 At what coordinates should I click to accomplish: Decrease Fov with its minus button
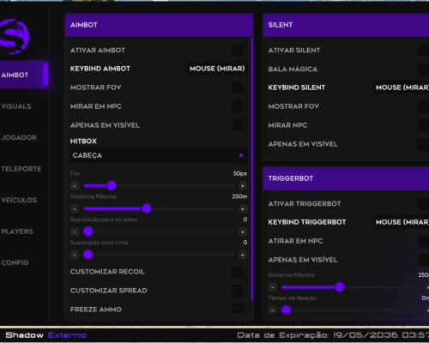tap(75, 186)
